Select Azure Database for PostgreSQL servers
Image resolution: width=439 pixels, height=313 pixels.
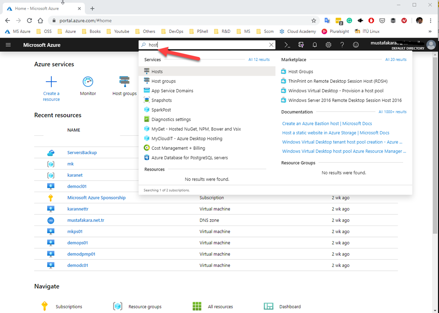(207, 157)
